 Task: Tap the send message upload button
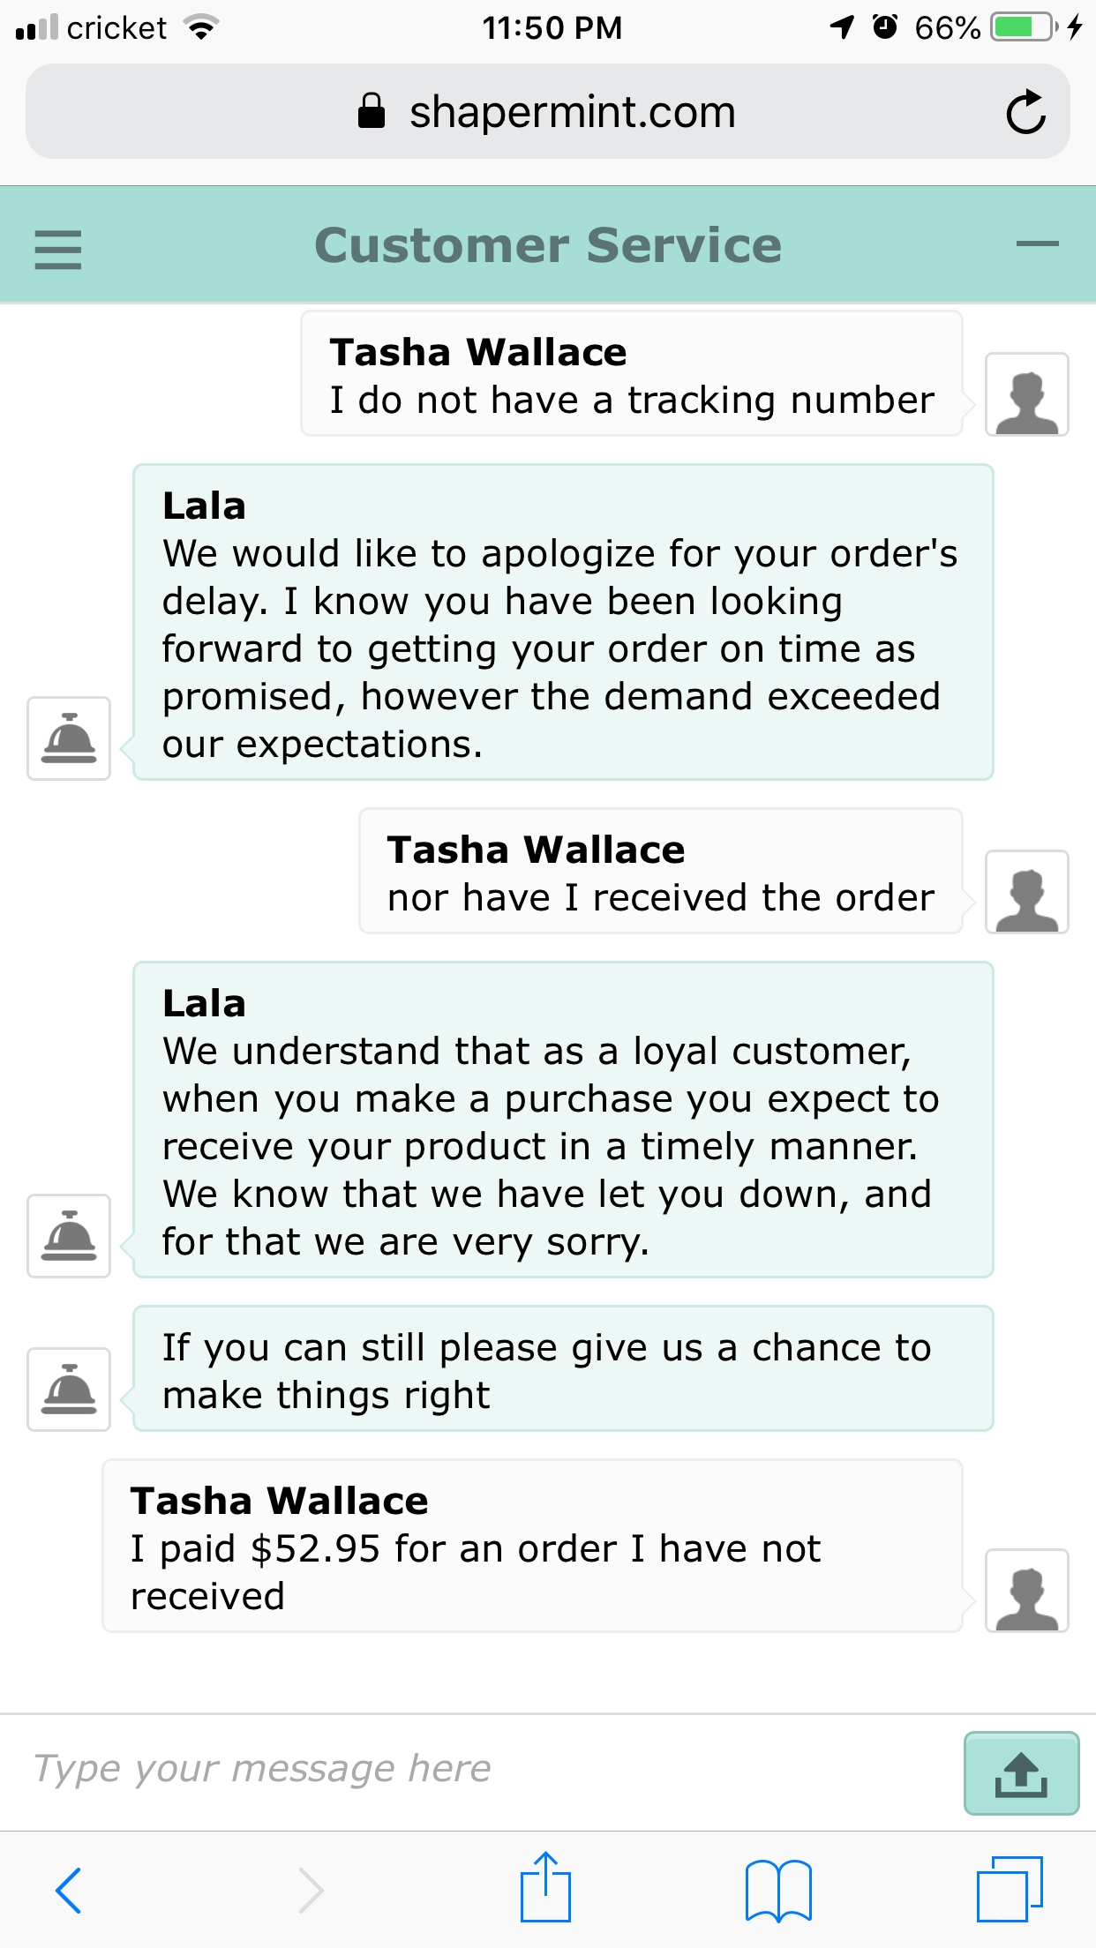(x=1021, y=1773)
